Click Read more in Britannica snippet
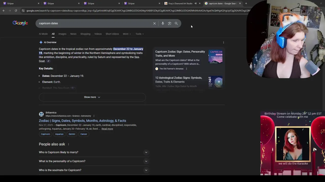 pyautogui.click(x=107, y=129)
